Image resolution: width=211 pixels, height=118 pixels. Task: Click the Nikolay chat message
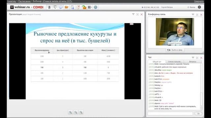coord(156,85)
